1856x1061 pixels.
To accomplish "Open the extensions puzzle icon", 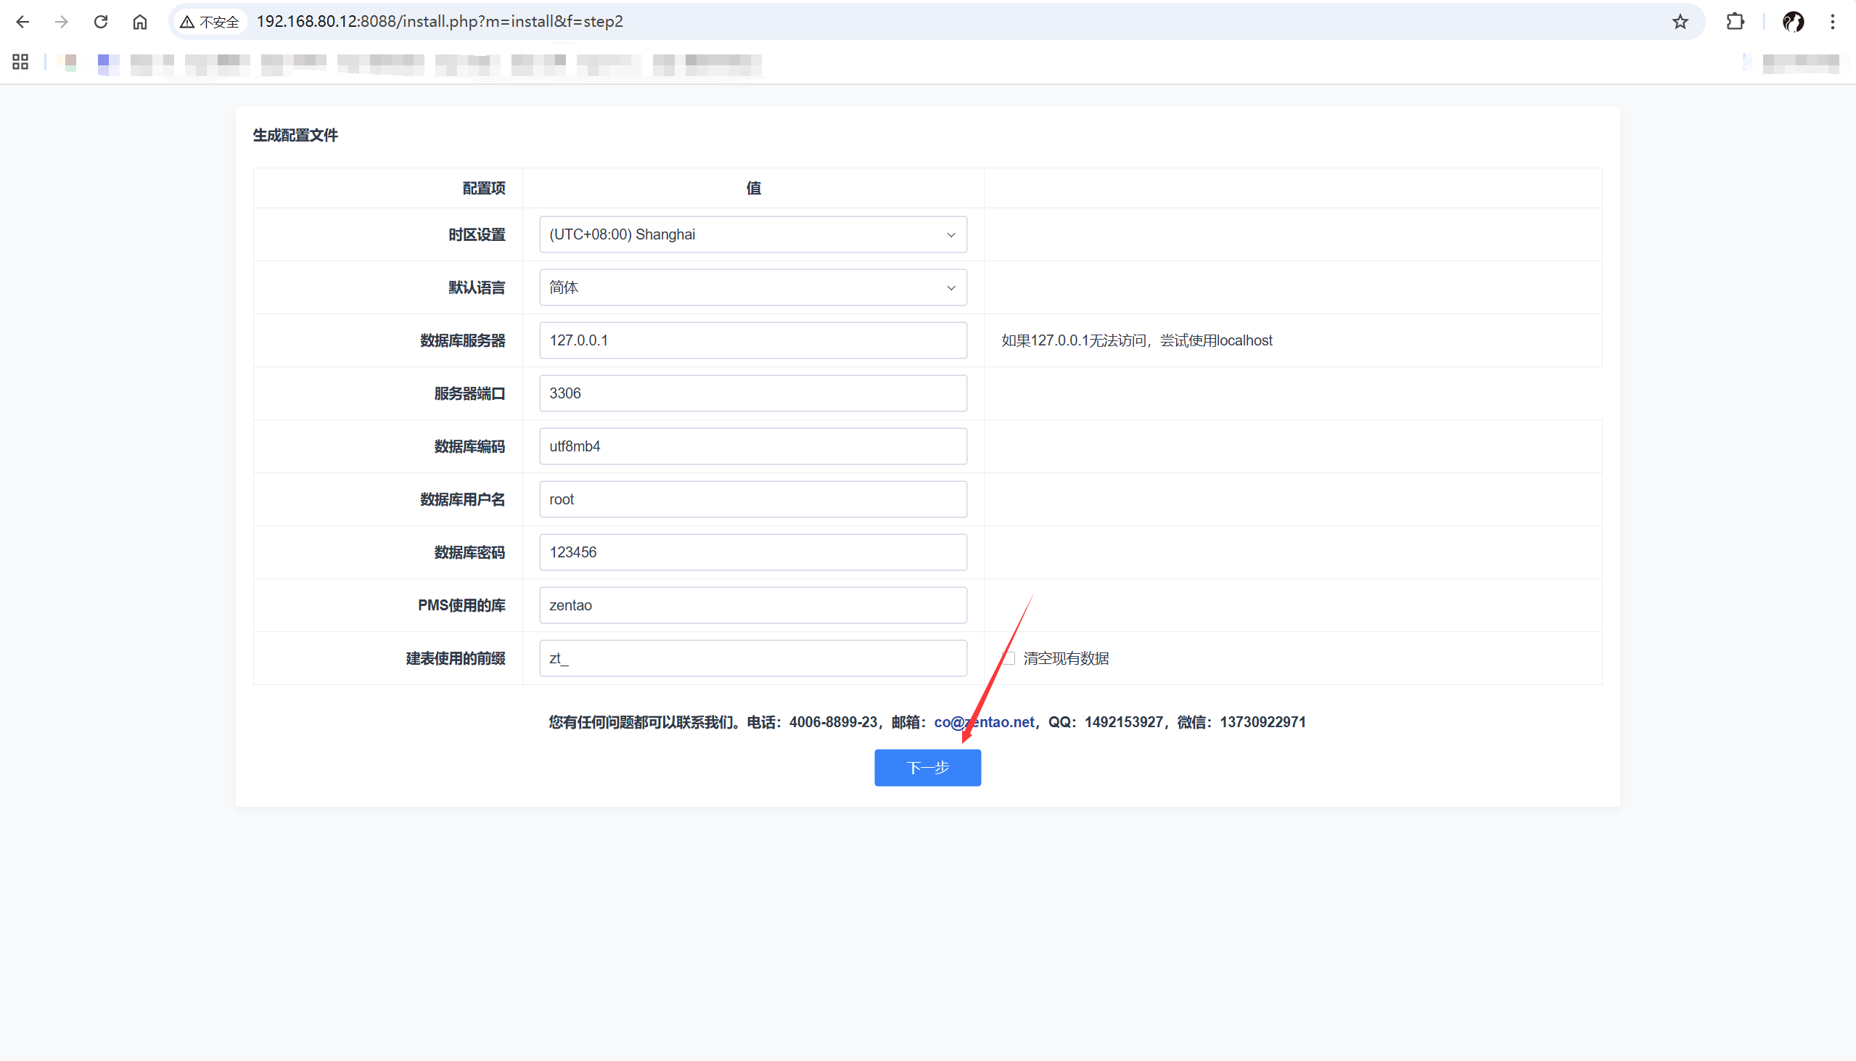I will tap(1735, 22).
